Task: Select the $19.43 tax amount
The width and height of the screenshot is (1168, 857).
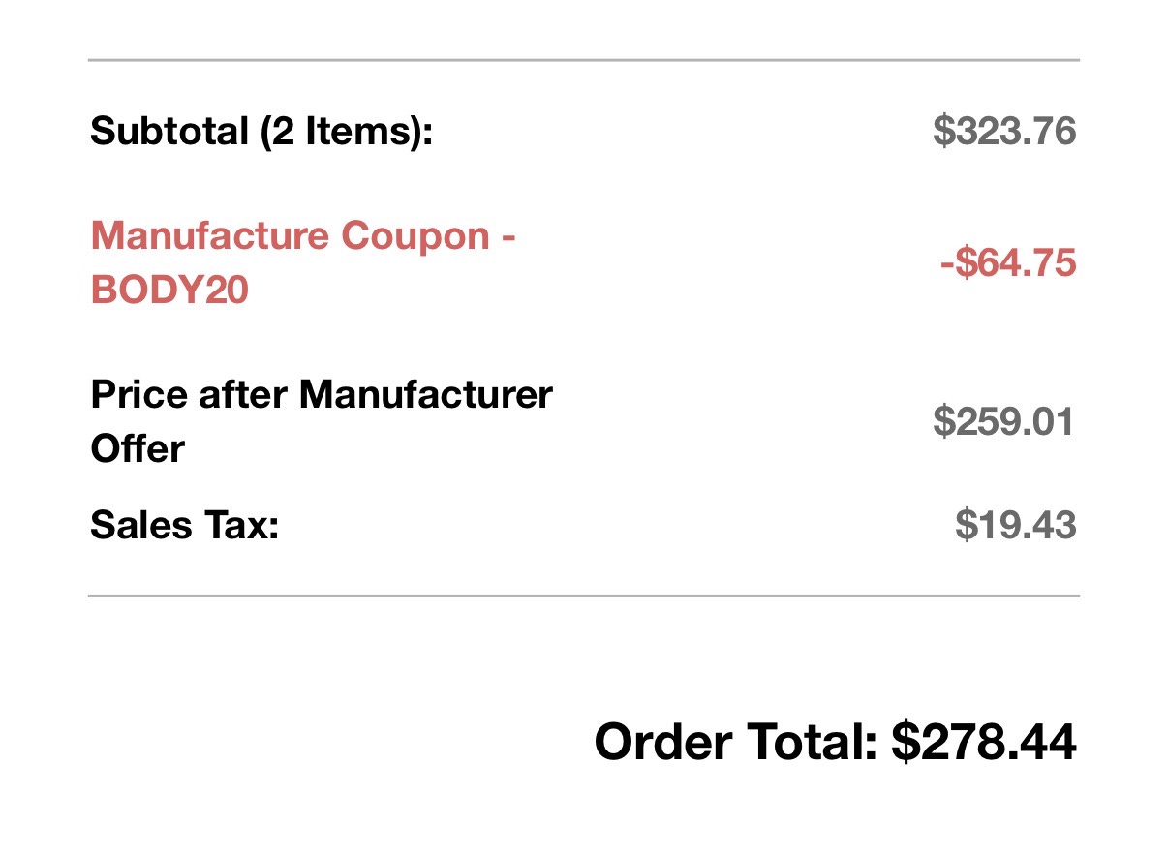Action: pyautogui.click(x=1016, y=526)
